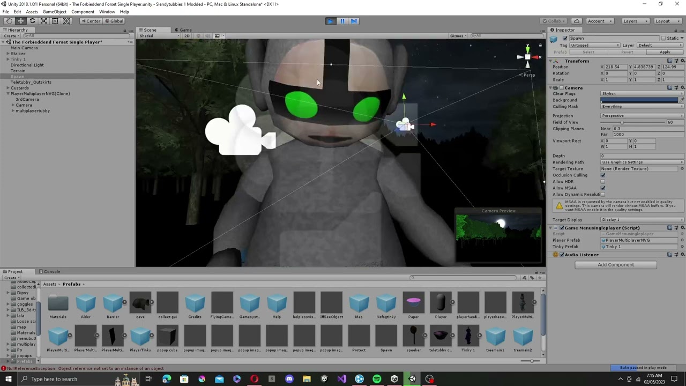Select the speaker prefab asset
686x386 pixels.
[413, 339]
